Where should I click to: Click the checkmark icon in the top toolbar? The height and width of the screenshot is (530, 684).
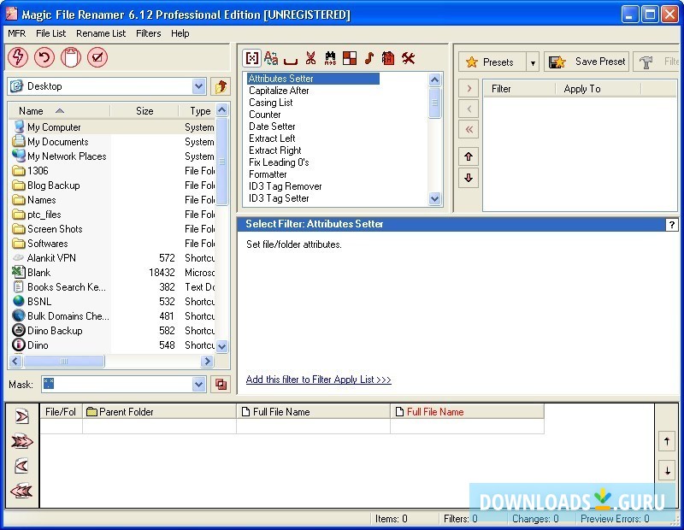[x=97, y=57]
